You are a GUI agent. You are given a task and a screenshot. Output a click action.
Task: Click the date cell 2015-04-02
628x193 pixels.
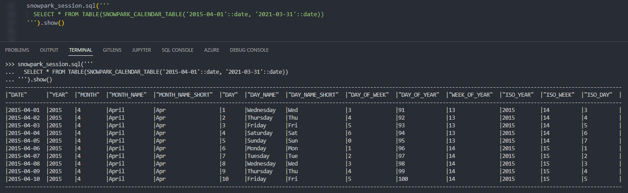coord(24,117)
